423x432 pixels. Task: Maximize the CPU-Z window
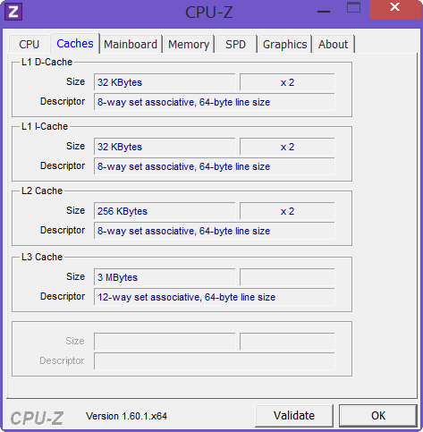click(x=353, y=8)
